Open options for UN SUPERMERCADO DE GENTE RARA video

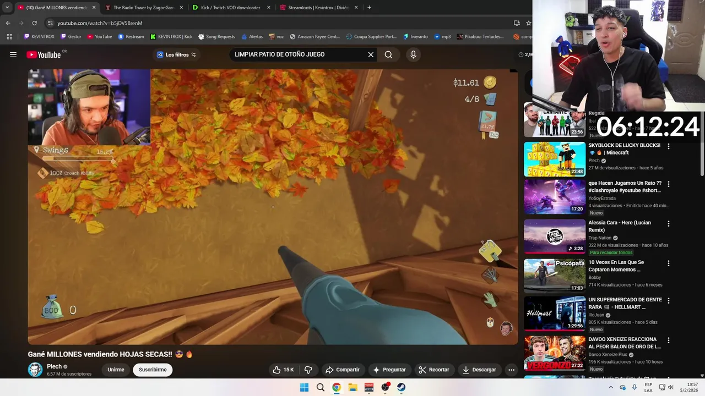(x=669, y=301)
